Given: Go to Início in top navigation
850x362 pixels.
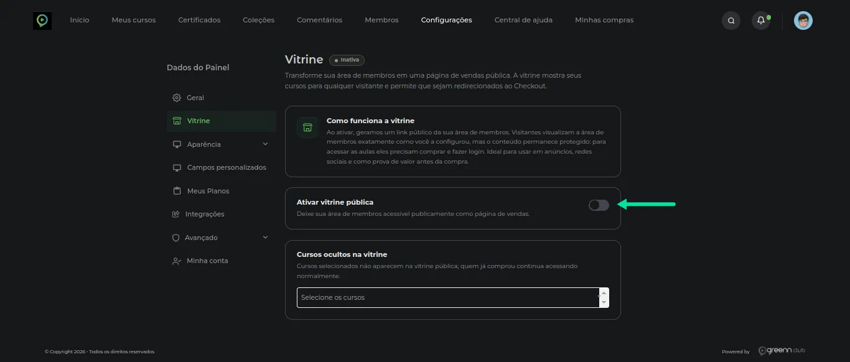Looking at the screenshot, I should click(80, 20).
